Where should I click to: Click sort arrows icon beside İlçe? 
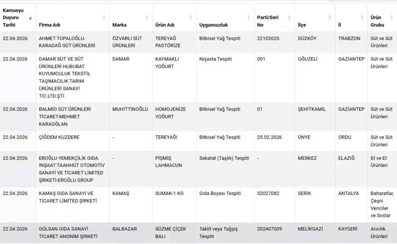tap(330, 17)
